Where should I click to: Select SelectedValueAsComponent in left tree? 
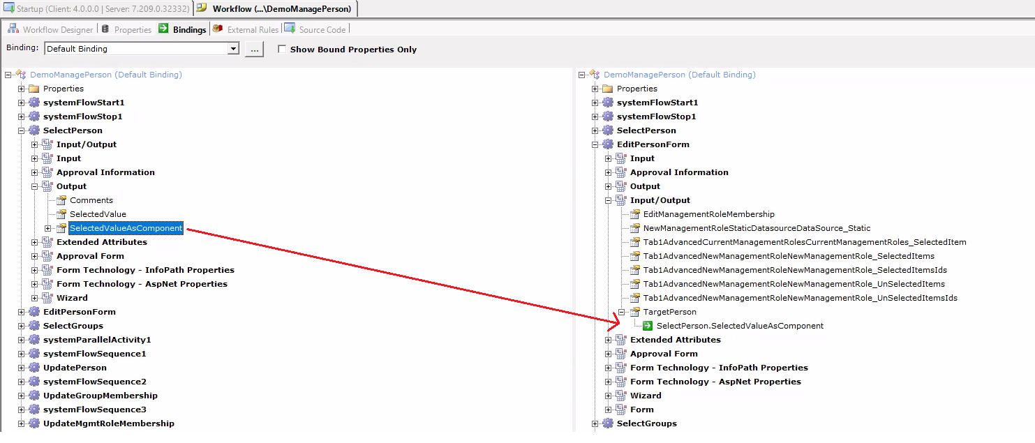click(126, 228)
